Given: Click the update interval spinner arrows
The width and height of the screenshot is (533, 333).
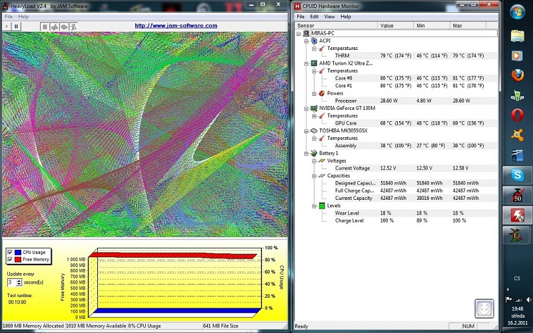Looking at the screenshot, I should click(19, 282).
